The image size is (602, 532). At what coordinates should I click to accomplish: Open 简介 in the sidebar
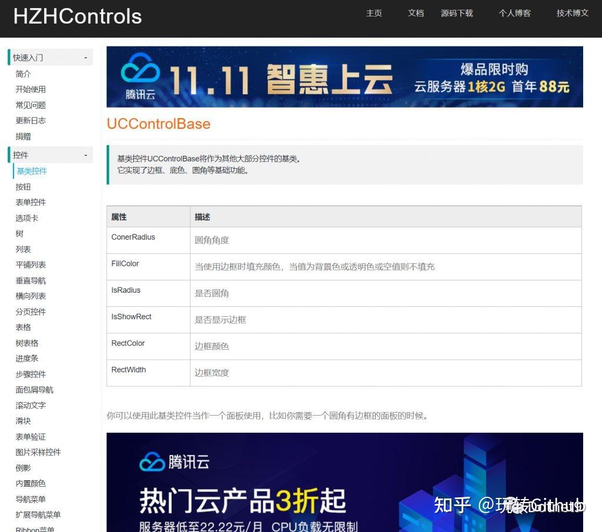pyautogui.click(x=23, y=73)
